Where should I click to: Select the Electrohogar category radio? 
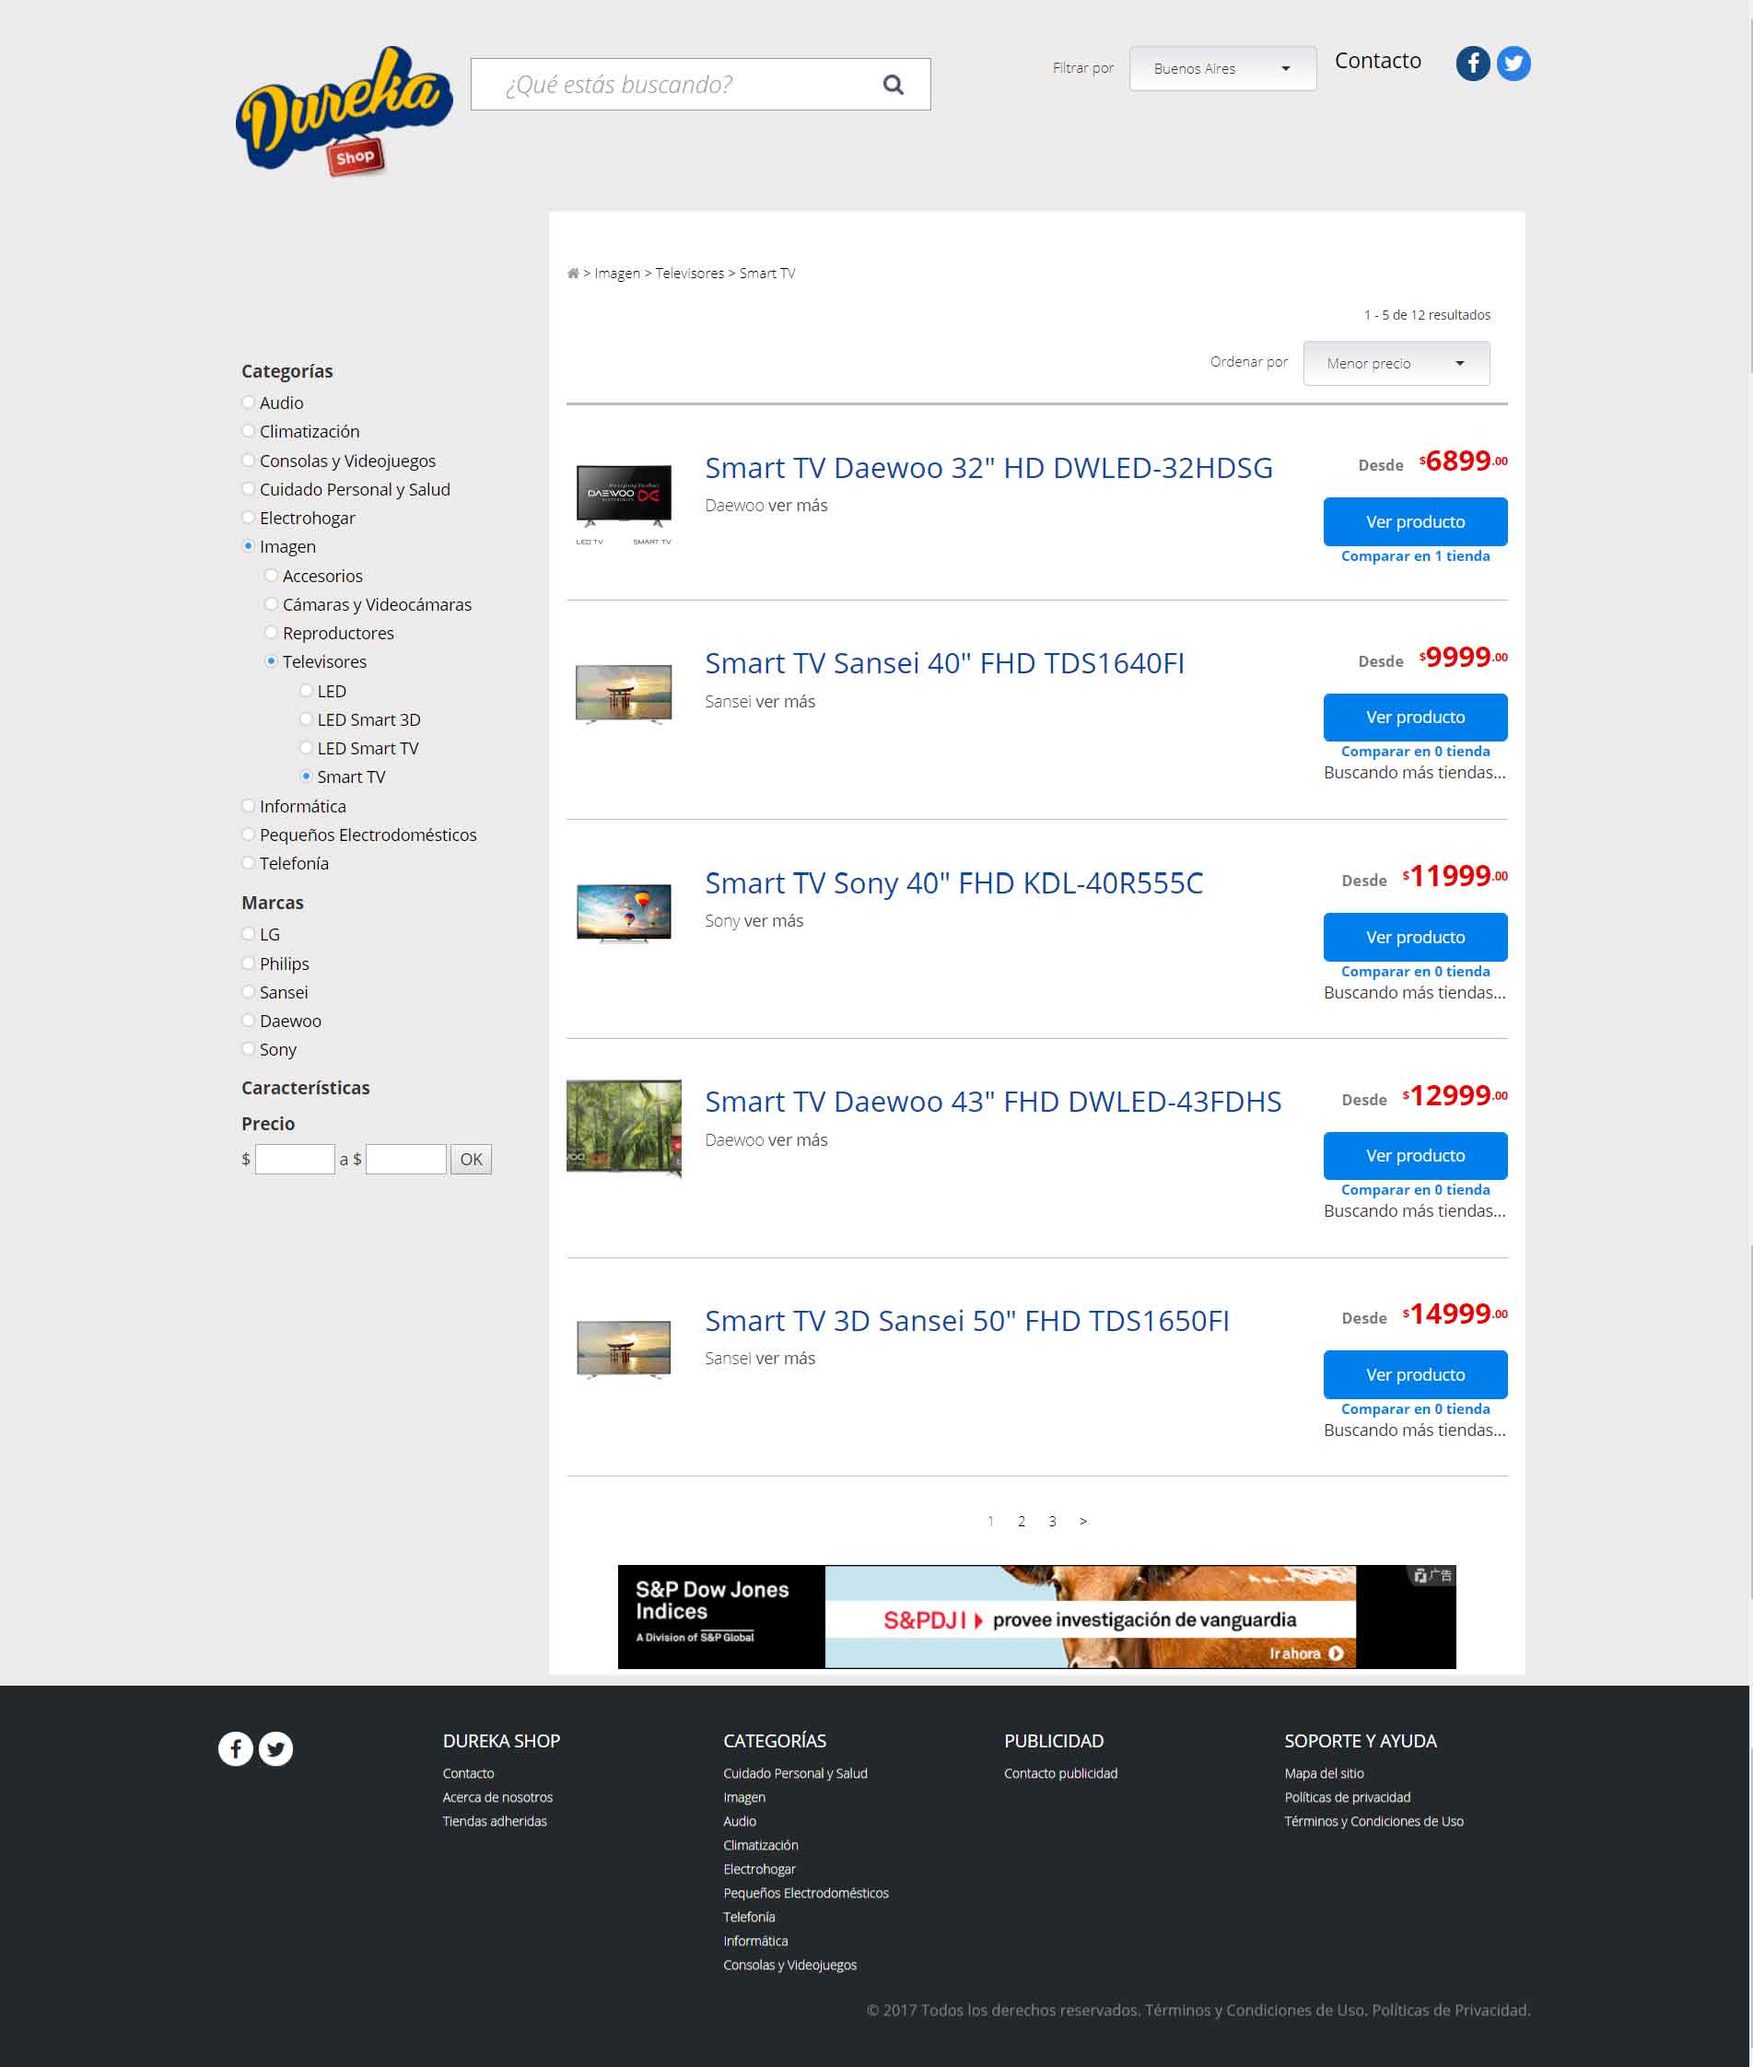(249, 518)
